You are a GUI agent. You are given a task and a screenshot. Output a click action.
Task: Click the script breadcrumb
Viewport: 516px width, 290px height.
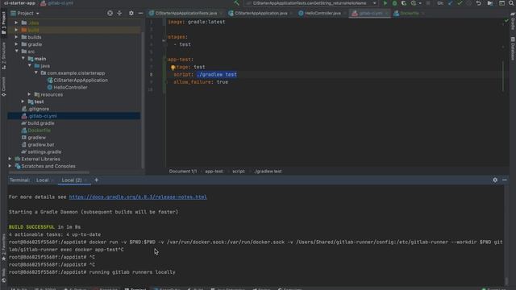point(239,172)
